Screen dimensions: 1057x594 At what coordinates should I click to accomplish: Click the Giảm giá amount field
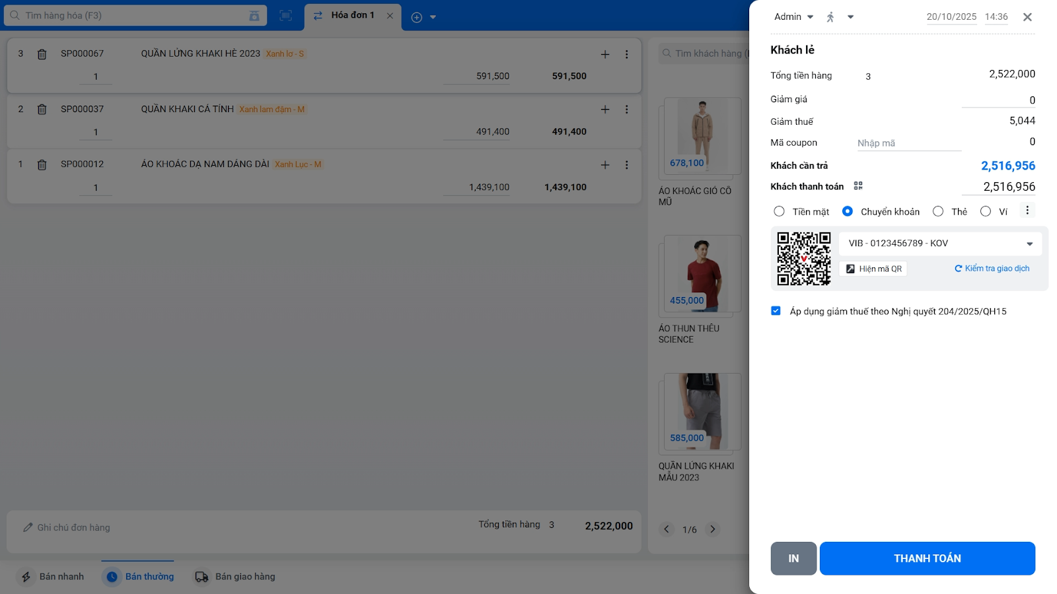998,100
